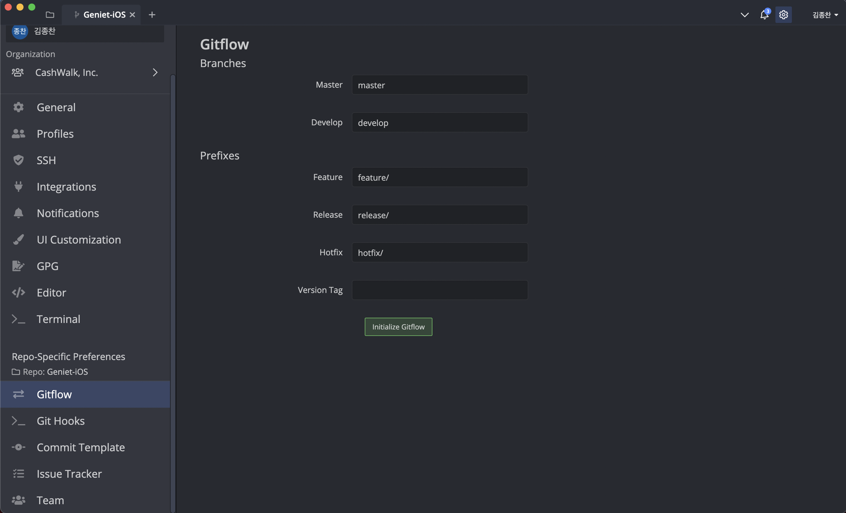Expand the chevron-down menu in title bar
This screenshot has height=513, width=846.
pyautogui.click(x=744, y=15)
